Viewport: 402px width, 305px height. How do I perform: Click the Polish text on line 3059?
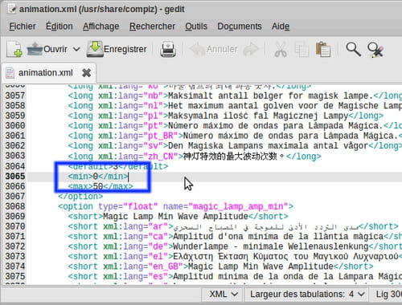[x=258, y=116]
